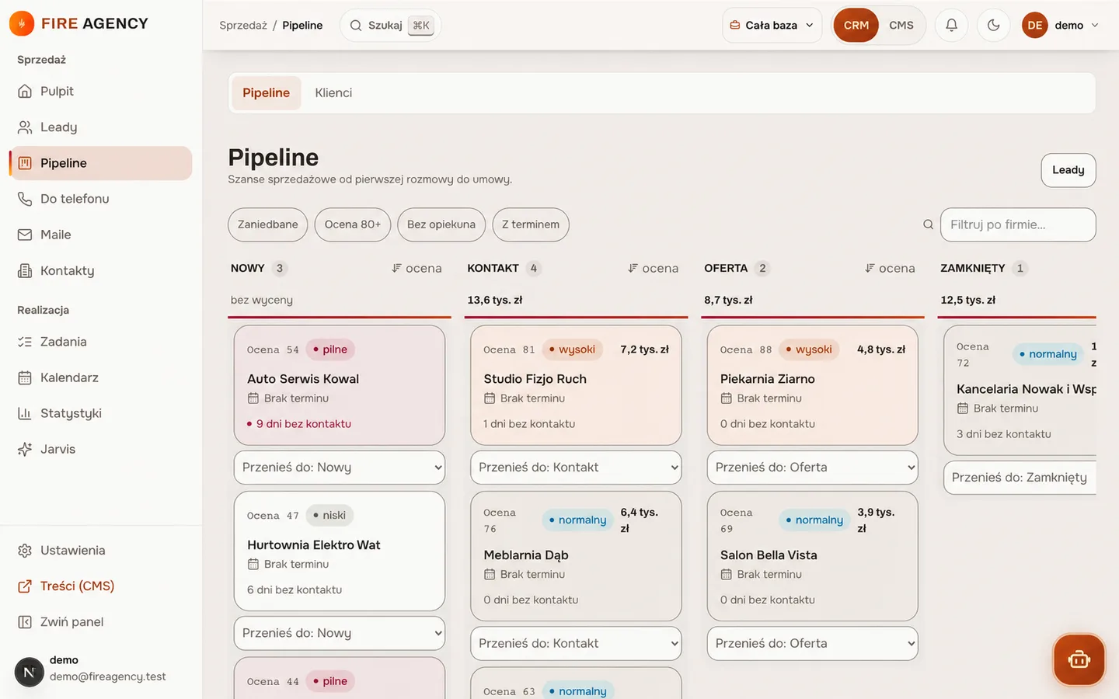The width and height of the screenshot is (1119, 699).
Task: Switch to CRM mode
Action: pos(856,25)
